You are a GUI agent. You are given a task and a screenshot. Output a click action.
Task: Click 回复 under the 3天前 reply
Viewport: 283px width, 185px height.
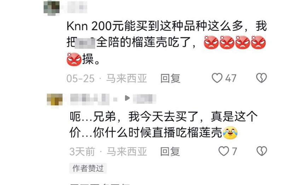click(x=170, y=151)
